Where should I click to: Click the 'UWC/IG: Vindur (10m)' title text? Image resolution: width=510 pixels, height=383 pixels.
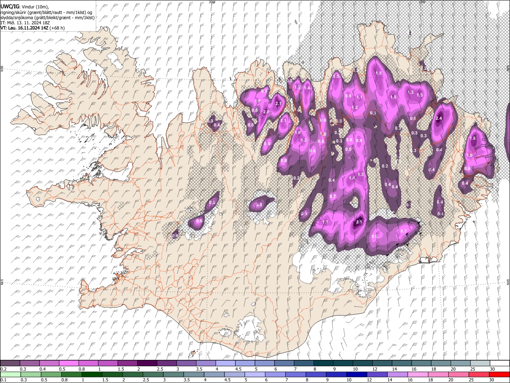(25, 6)
